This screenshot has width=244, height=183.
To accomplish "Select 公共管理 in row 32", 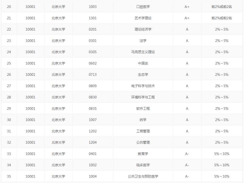I will 143,142.
